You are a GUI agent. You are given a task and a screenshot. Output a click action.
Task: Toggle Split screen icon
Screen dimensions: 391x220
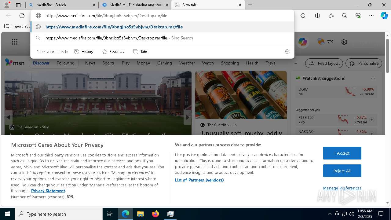(317, 16)
